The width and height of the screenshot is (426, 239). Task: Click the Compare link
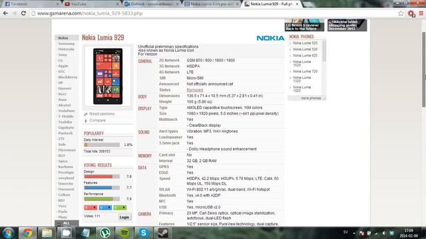97,120
